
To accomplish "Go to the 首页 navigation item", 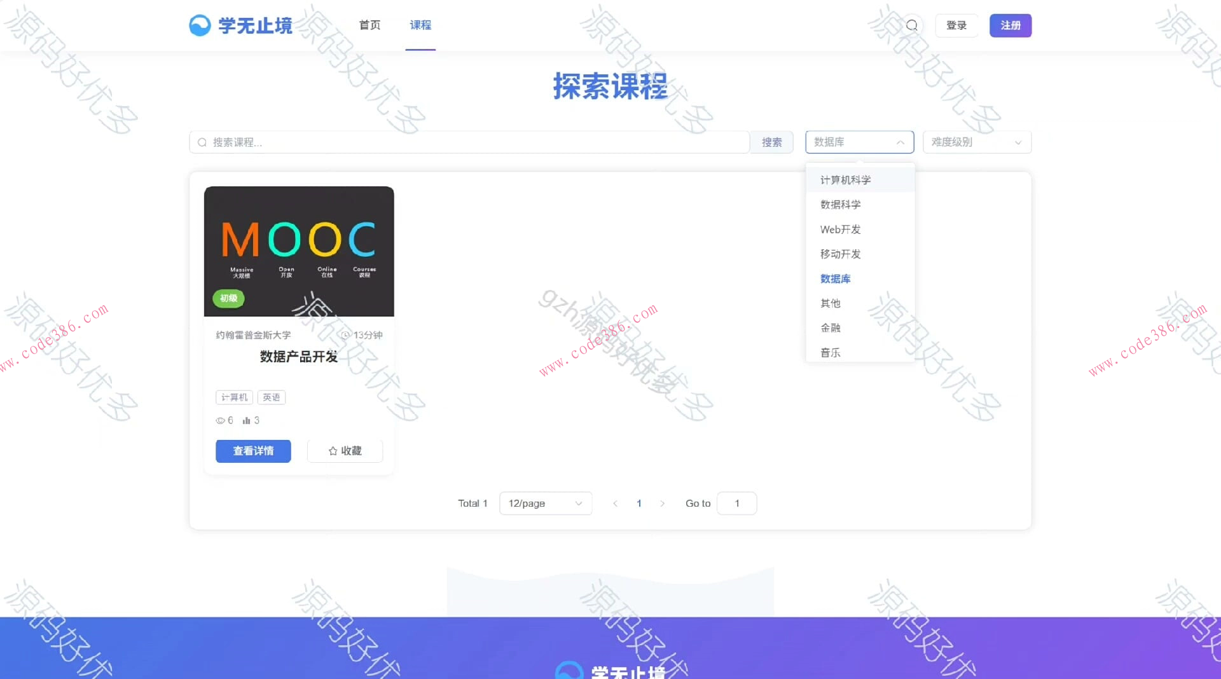I will [369, 25].
